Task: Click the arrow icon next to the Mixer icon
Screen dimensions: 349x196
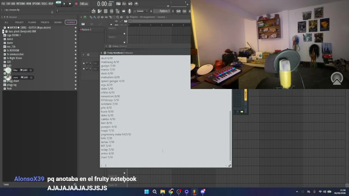Action: pyautogui.click(x=124, y=11)
